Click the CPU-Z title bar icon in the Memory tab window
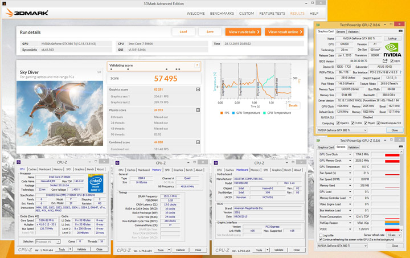The height and width of the screenshot is (258, 410). [117, 163]
